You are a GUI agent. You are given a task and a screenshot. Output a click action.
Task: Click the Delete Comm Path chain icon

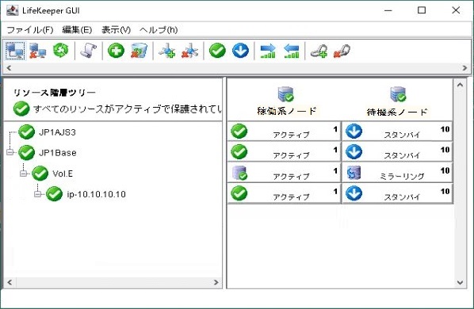click(x=342, y=51)
